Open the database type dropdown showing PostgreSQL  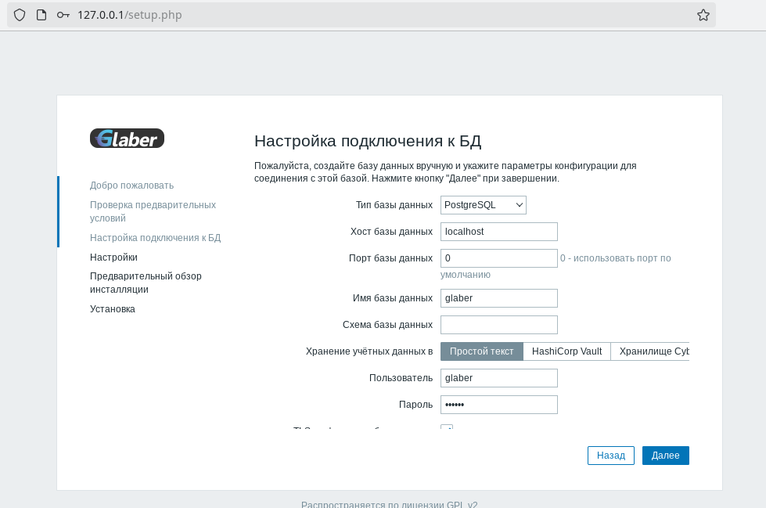point(483,205)
